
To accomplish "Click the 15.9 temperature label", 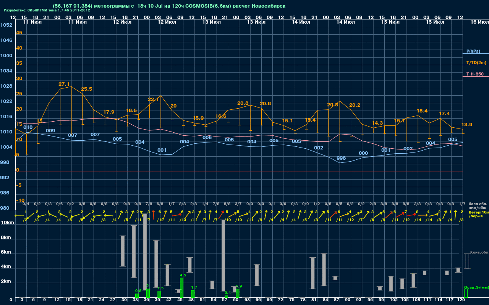I will click(198, 118).
